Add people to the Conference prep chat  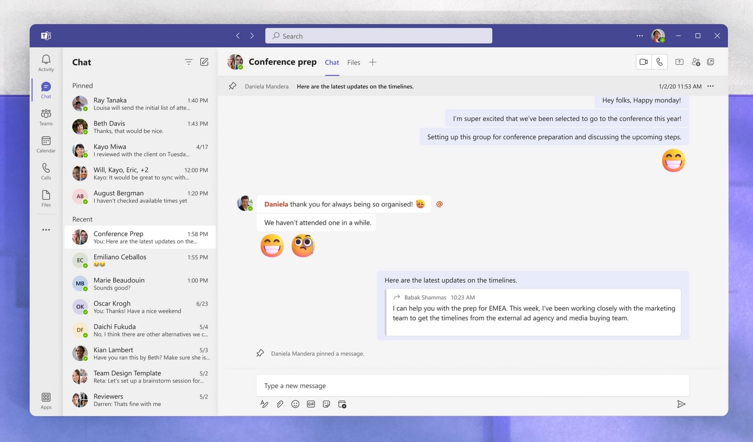point(696,62)
